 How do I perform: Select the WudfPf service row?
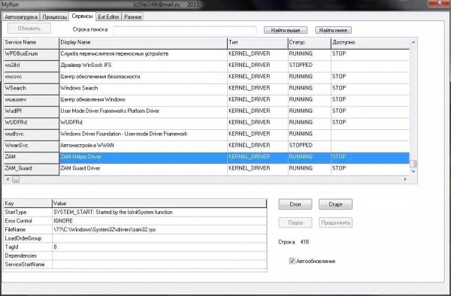point(207,111)
